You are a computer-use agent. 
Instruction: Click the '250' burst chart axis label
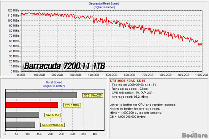[61, 134]
